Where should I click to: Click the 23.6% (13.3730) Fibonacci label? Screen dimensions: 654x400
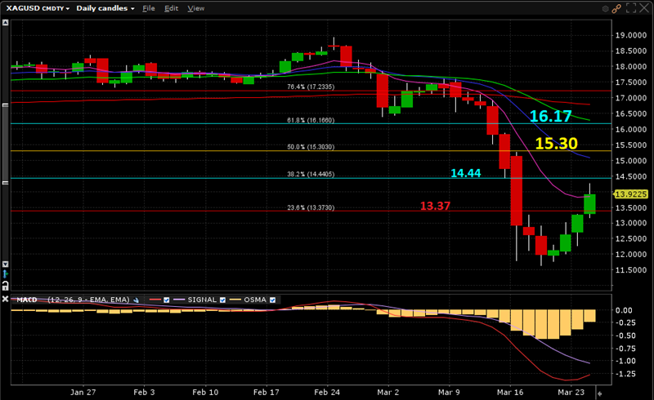point(311,207)
